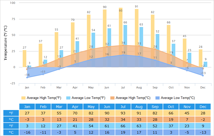Click the Temperature (°F/°C) axis title
Screen dimensions: 214x136
(6, 43)
